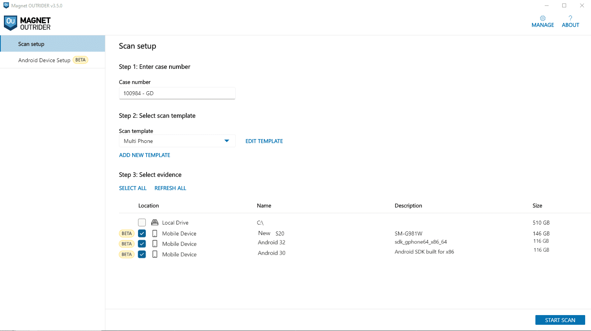Click the 'Scan setup' page heading
This screenshot has width=591, height=331.
click(137, 46)
